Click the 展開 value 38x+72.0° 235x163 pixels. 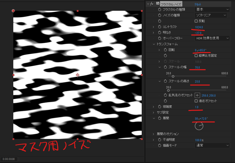[201, 119]
